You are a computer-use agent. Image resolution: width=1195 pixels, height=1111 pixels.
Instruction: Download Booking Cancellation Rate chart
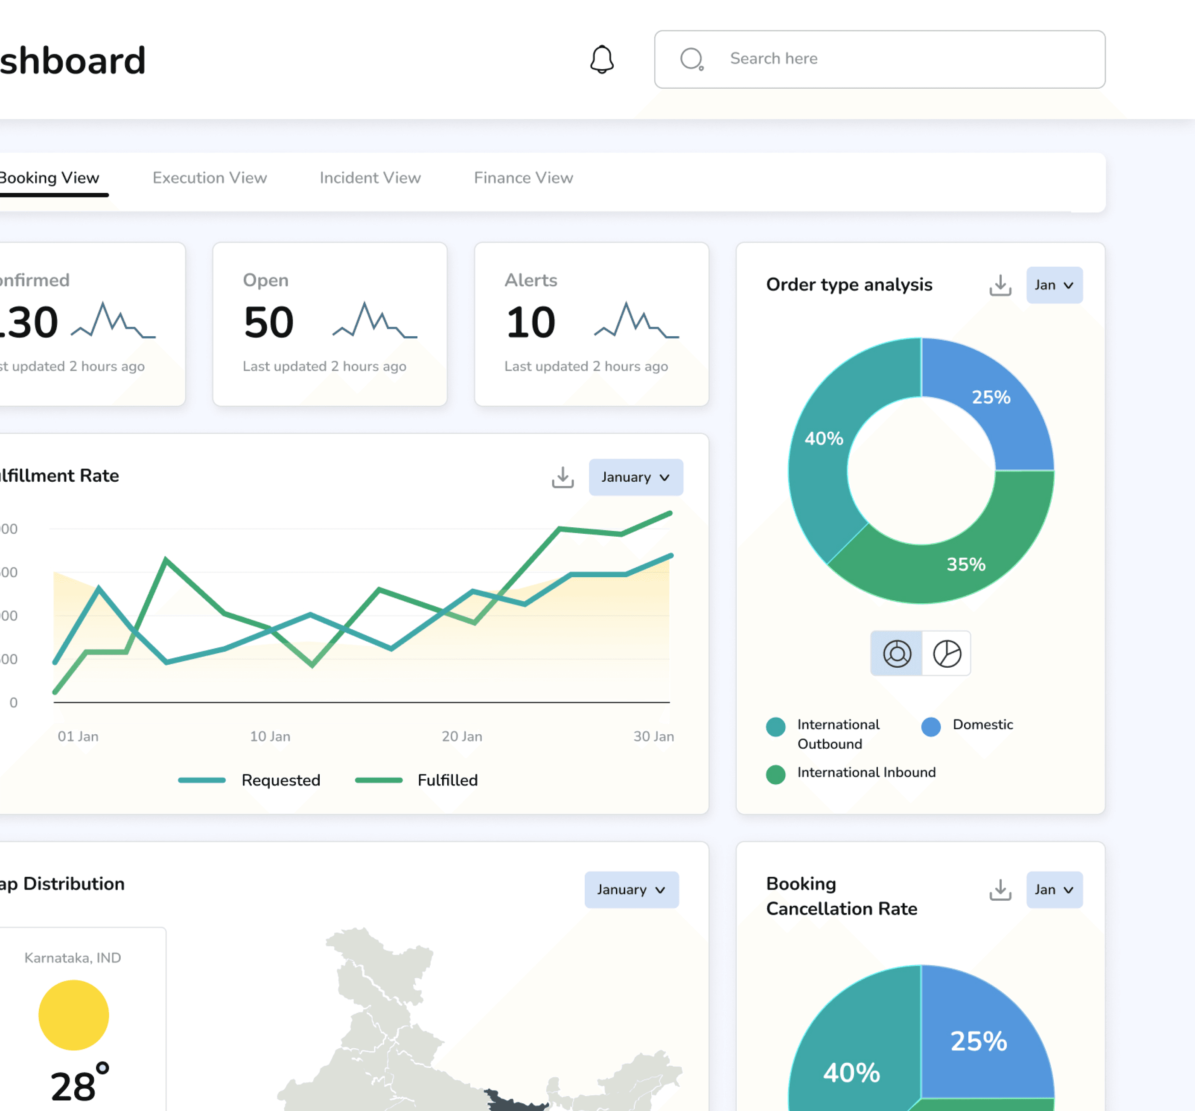coord(1000,890)
